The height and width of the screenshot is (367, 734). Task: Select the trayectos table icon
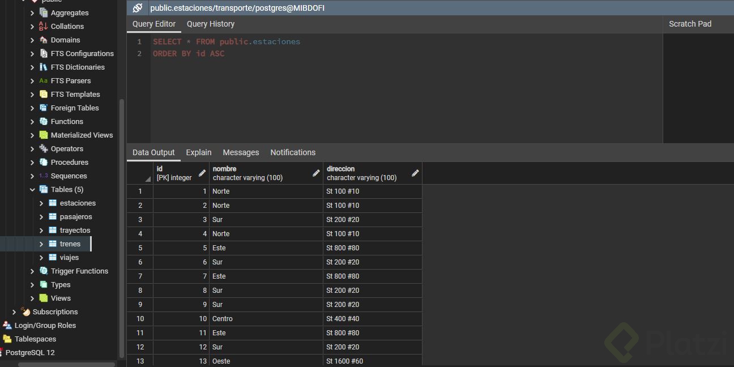(53, 230)
